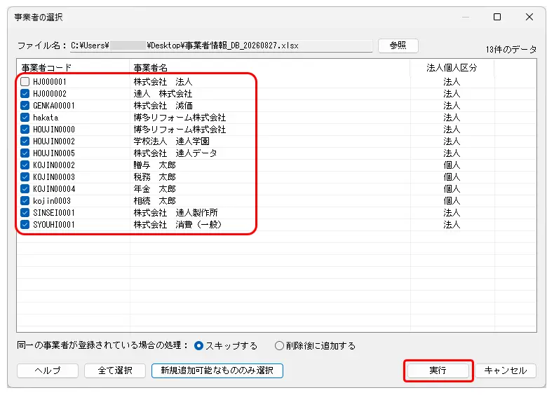554x395 pixels.
Task: Uncheck the SINSEI0001 checkbox
Action: click(x=25, y=213)
